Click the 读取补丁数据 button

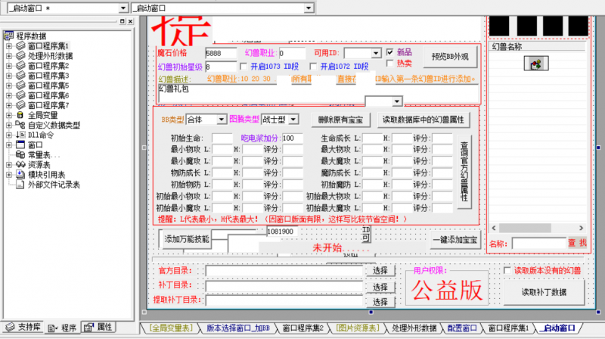544,292
